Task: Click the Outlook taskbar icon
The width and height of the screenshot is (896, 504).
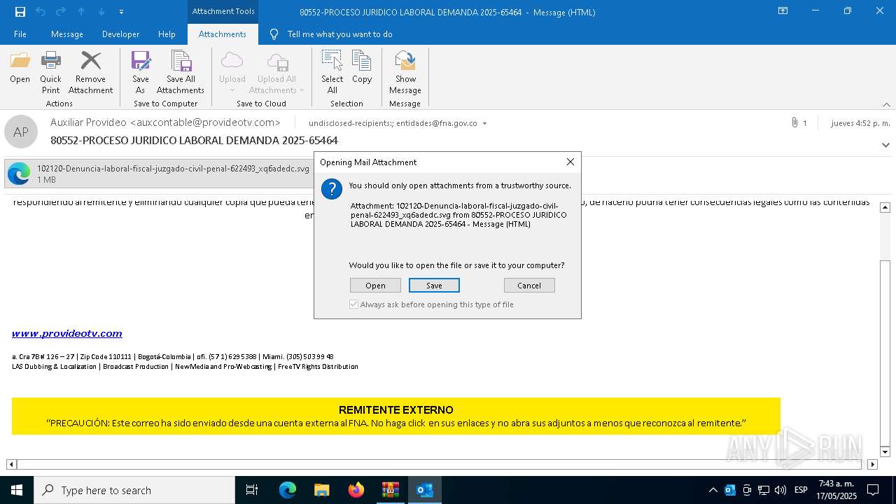Action: click(425, 490)
